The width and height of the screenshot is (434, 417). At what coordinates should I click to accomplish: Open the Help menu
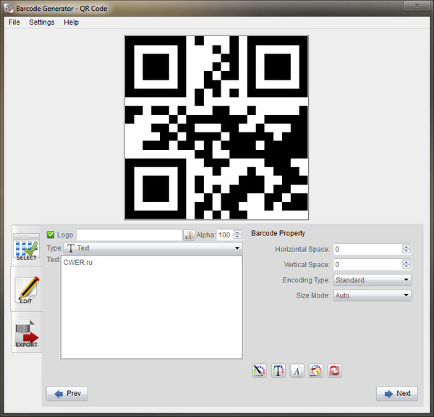coord(72,22)
